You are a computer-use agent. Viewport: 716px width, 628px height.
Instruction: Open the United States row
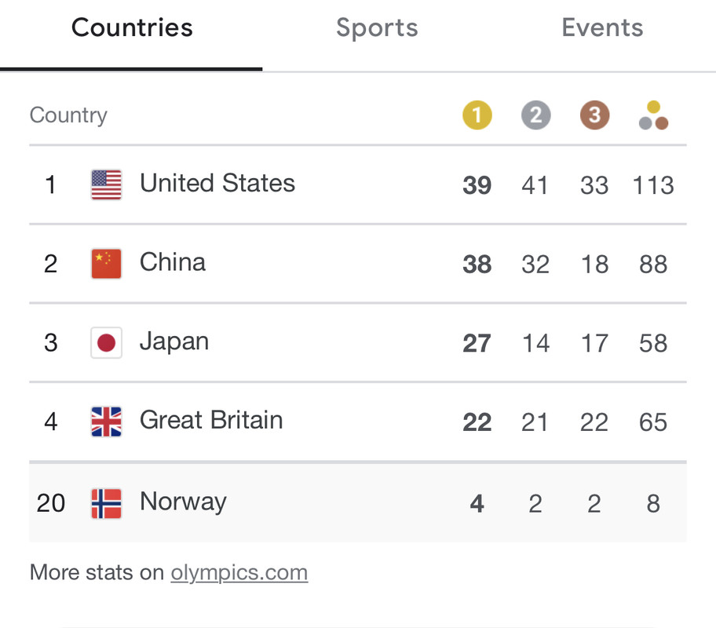pyautogui.click(x=358, y=185)
